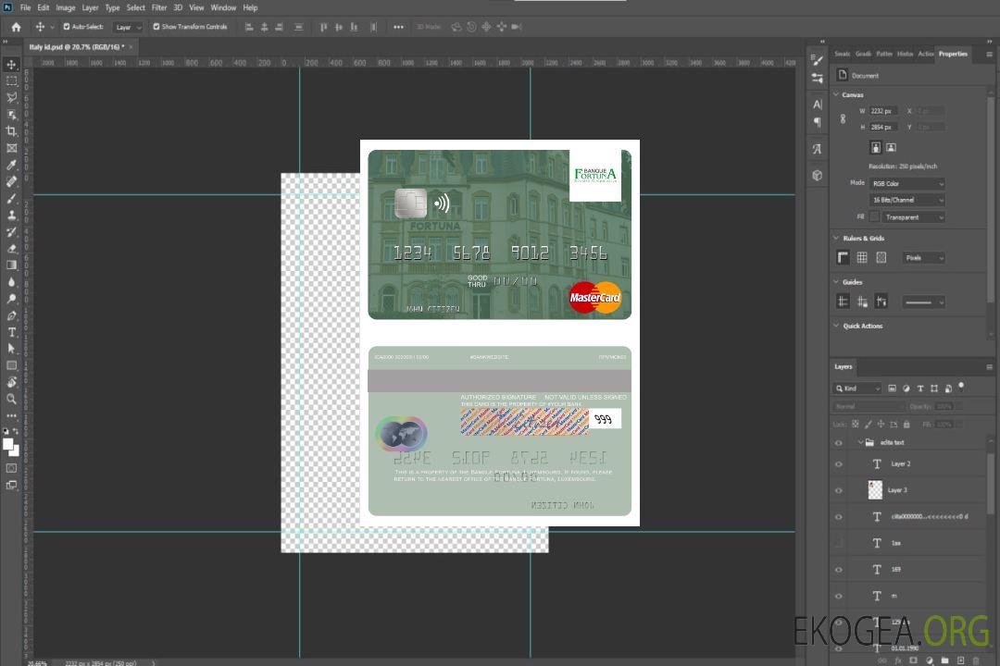Select the Brush tool
Image resolution: width=1000 pixels, height=666 pixels.
click(x=11, y=198)
